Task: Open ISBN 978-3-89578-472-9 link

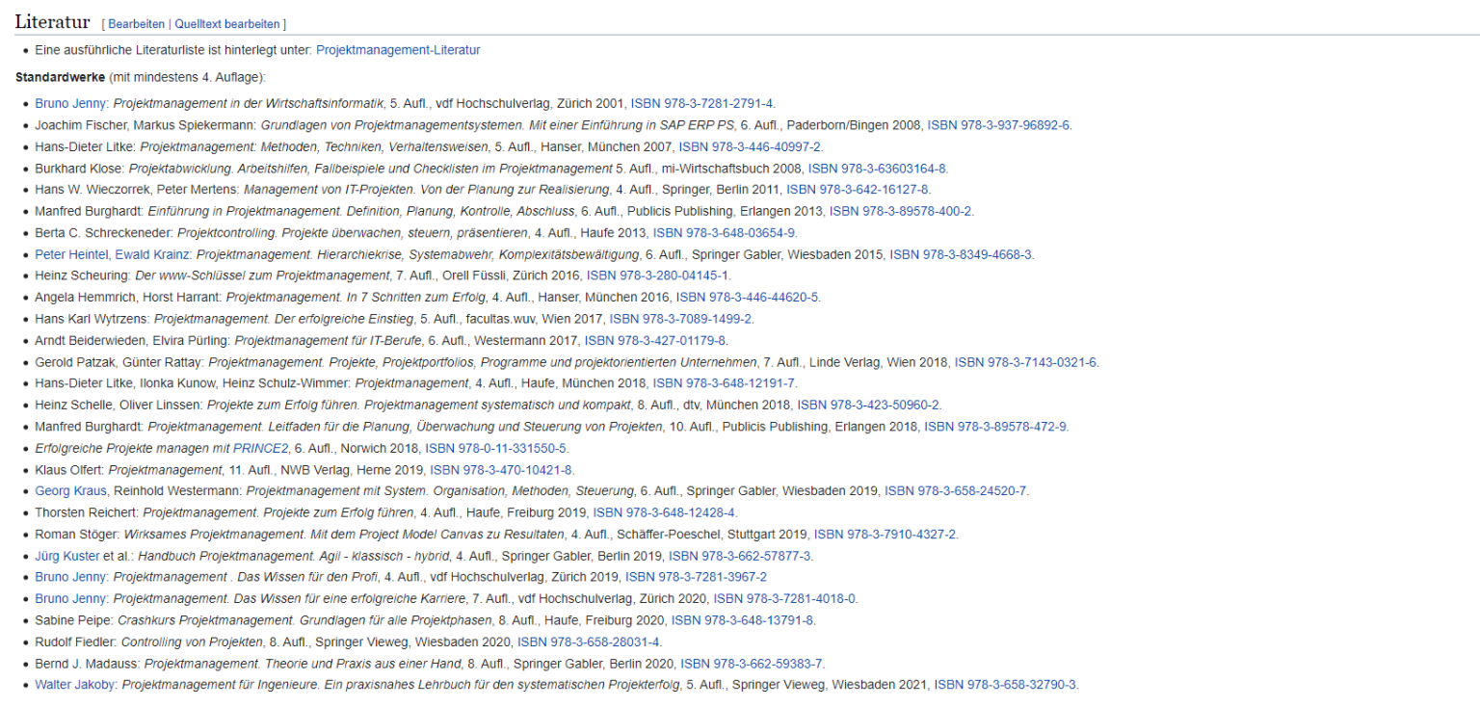Action: 995,427
